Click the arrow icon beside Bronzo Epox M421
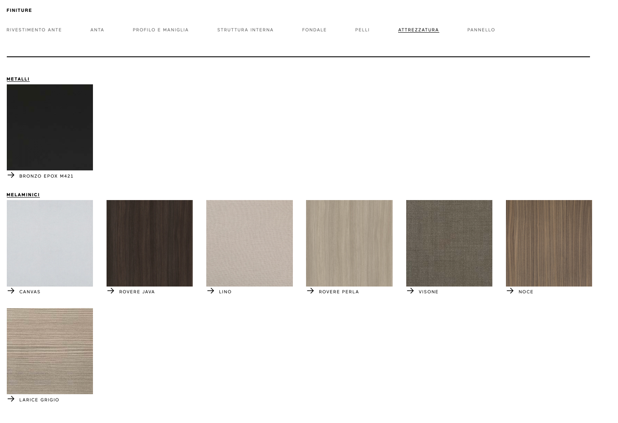618x423 pixels. [11, 175]
